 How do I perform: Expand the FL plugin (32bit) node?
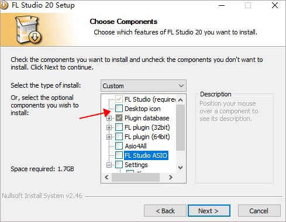tap(109, 127)
